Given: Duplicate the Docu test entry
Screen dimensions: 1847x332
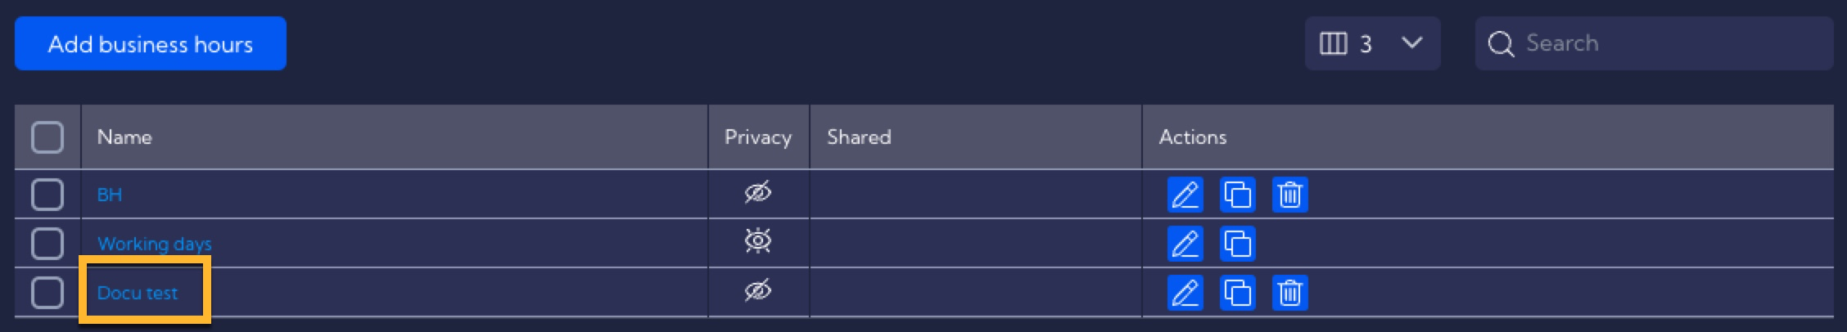Looking at the screenshot, I should point(1237,293).
